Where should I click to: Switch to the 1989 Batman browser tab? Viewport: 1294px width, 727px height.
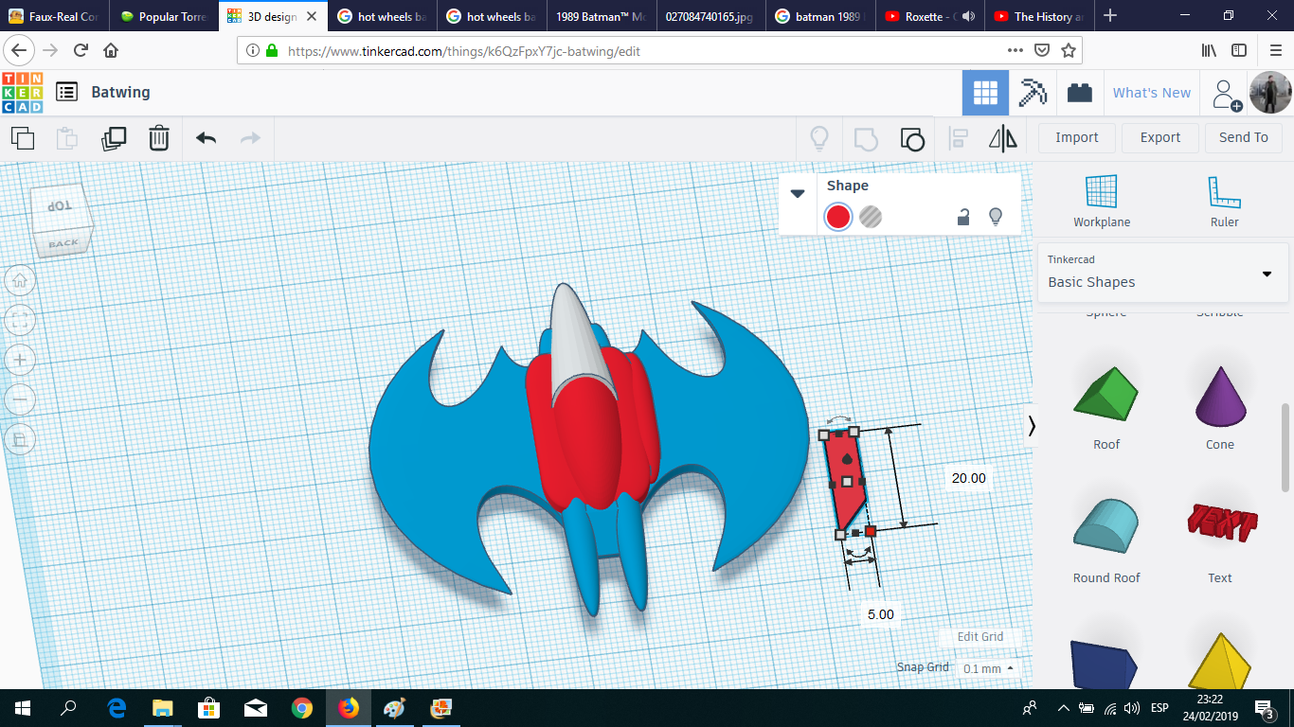(600, 16)
